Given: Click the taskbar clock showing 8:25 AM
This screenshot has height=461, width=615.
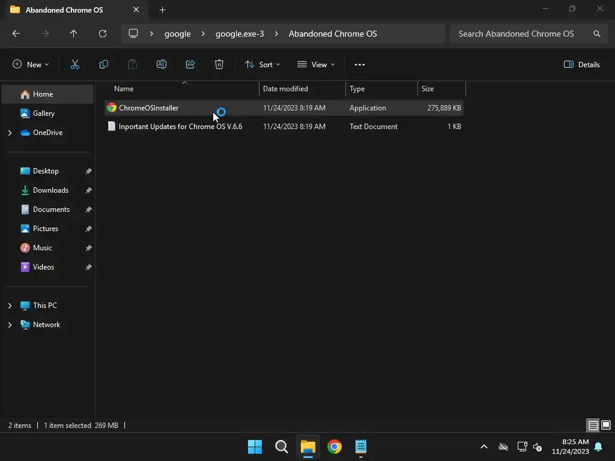Looking at the screenshot, I should [x=571, y=447].
